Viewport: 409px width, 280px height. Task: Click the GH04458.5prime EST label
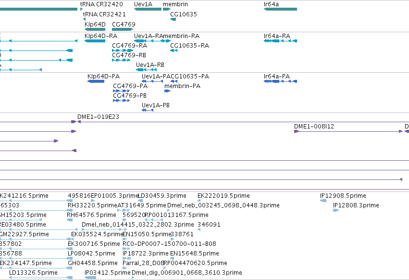pyautogui.click(x=93, y=263)
